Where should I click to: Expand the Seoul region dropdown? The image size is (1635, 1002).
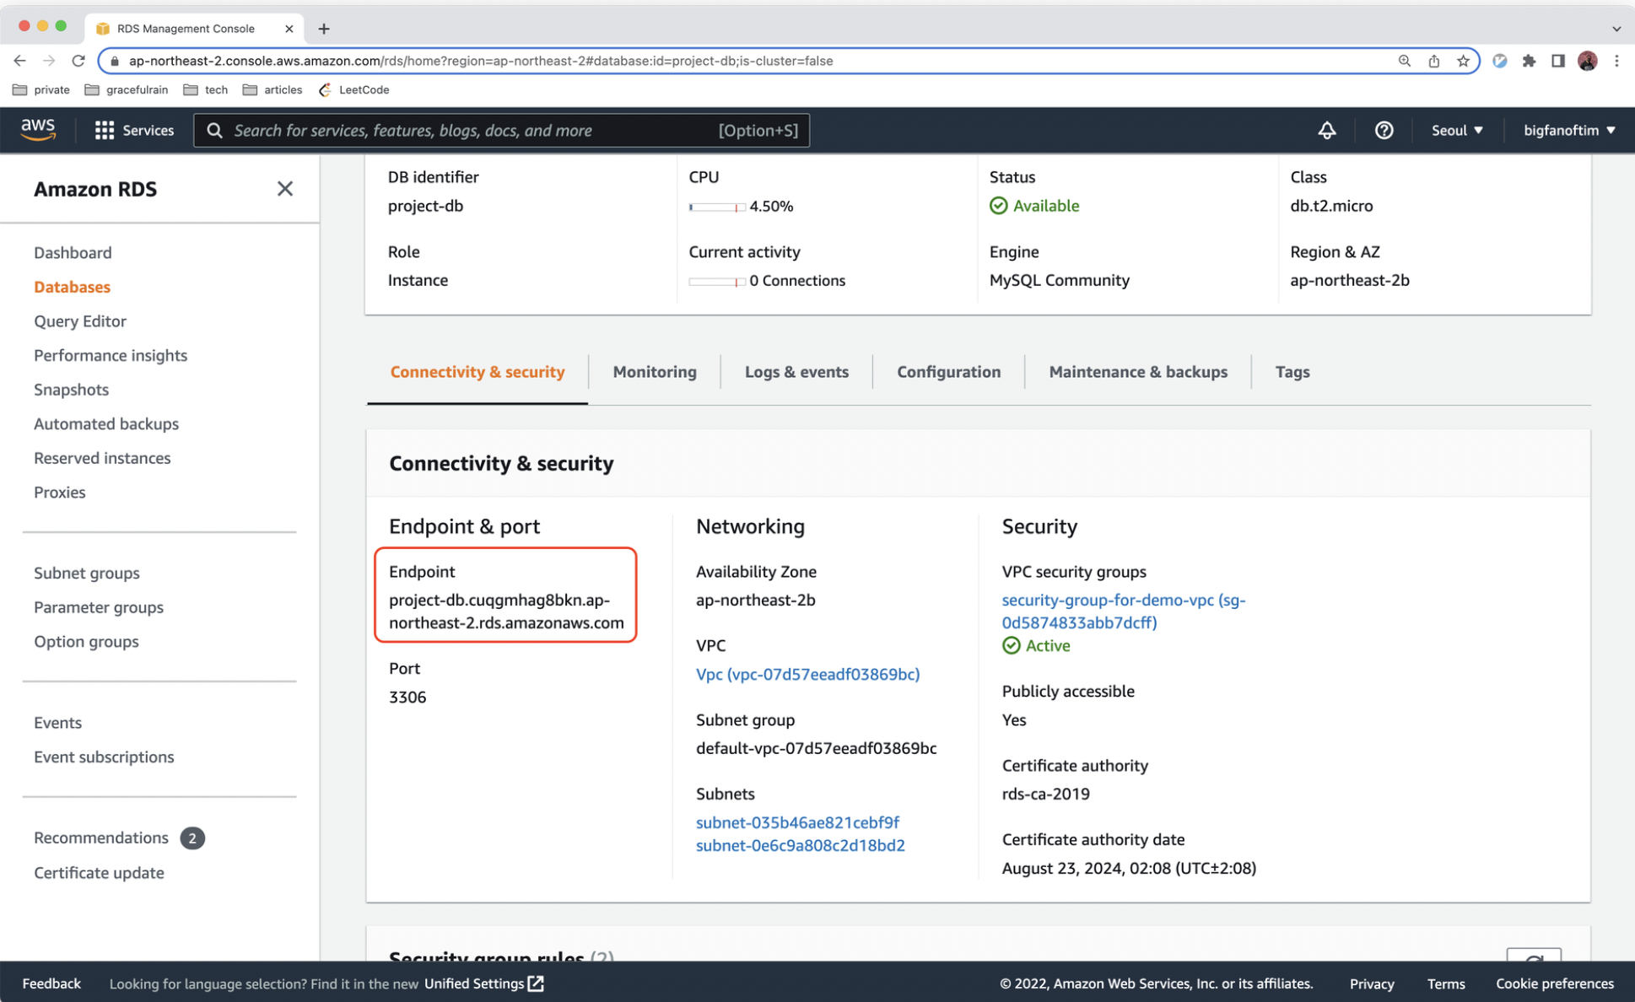[1457, 130]
